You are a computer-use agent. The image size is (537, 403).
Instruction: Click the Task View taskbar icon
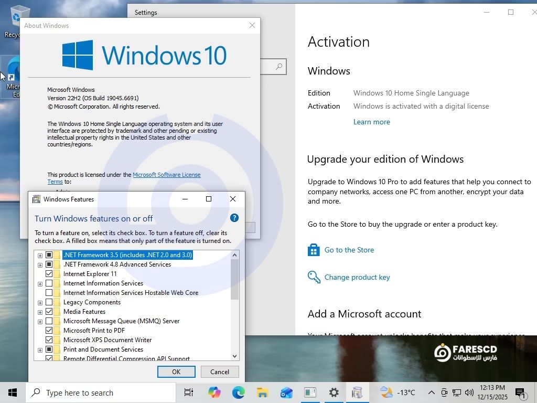click(189, 393)
